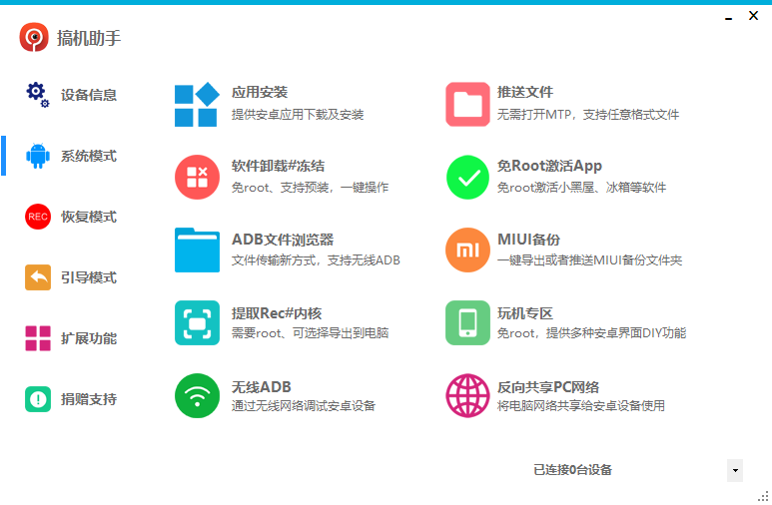
Task: Click the 反向共享PC网络 globe icon
Action: [x=467, y=396]
